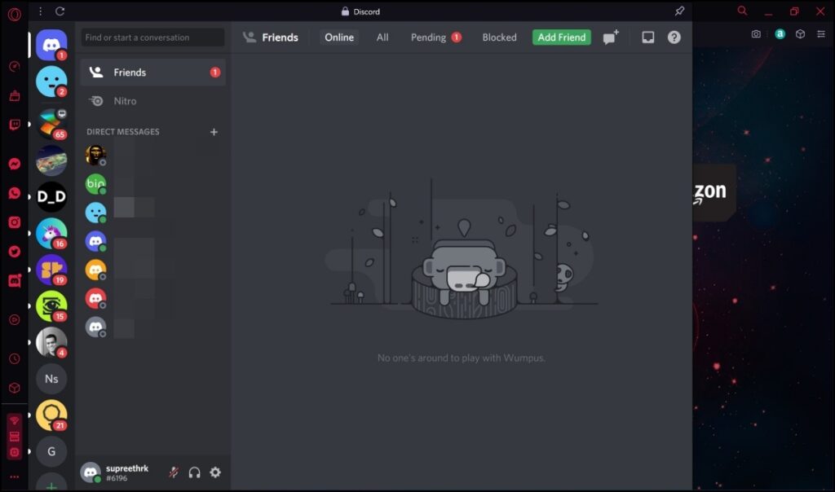Viewport: 835px width, 492px height.
Task: Toggle microphone mute
Action: (174, 472)
